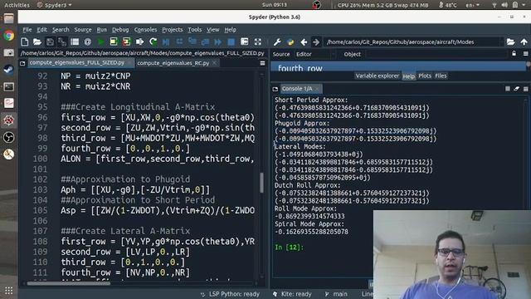The image size is (531, 299).
Task: Launch Chrome from the Ubuntu dock
Action: click(x=9, y=35)
